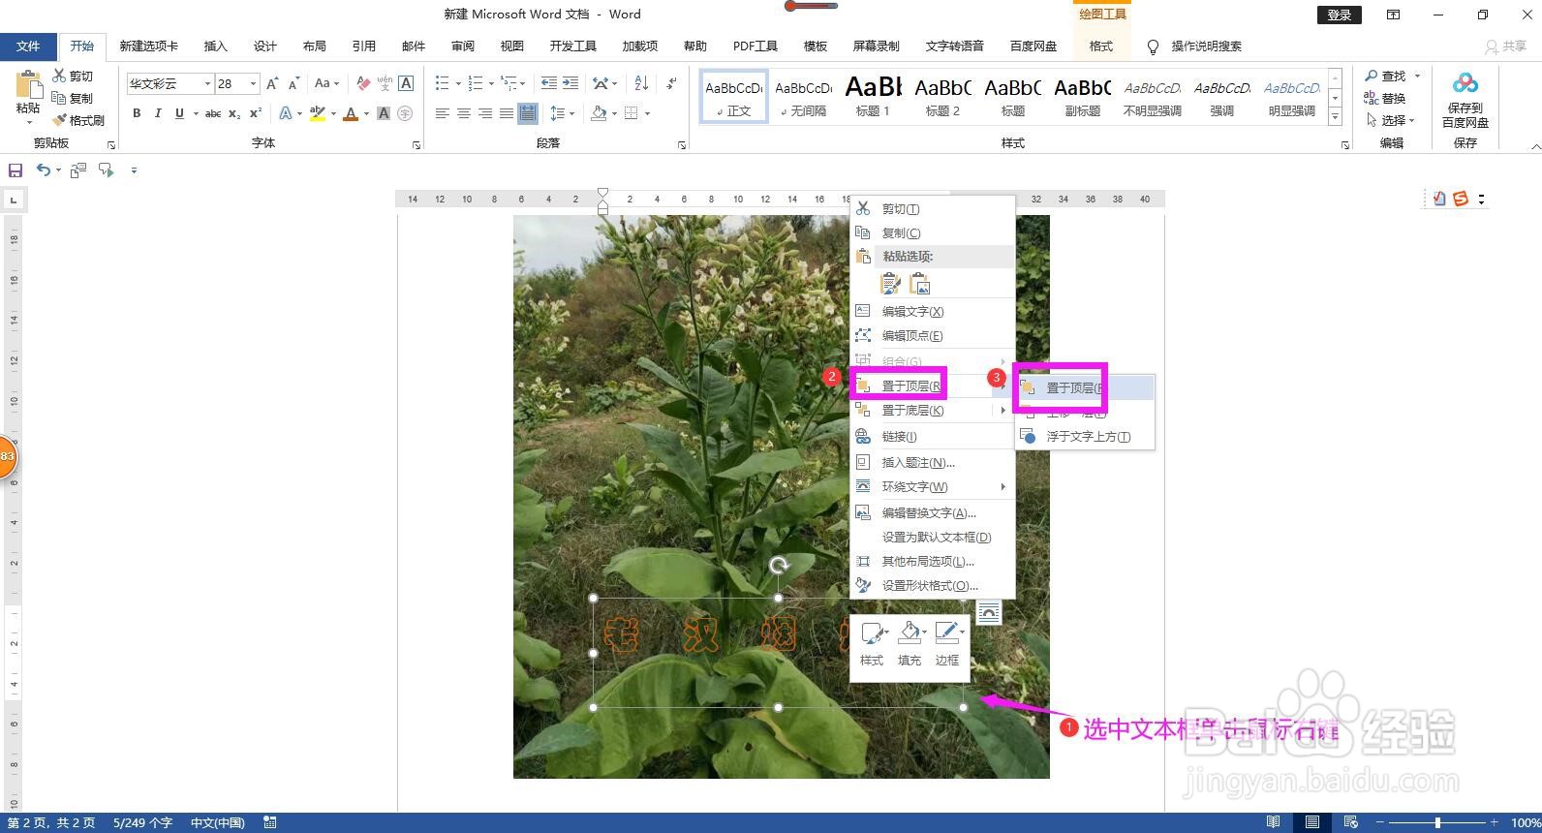
Task: Toggle strikethrough abc button
Action: 213,113
